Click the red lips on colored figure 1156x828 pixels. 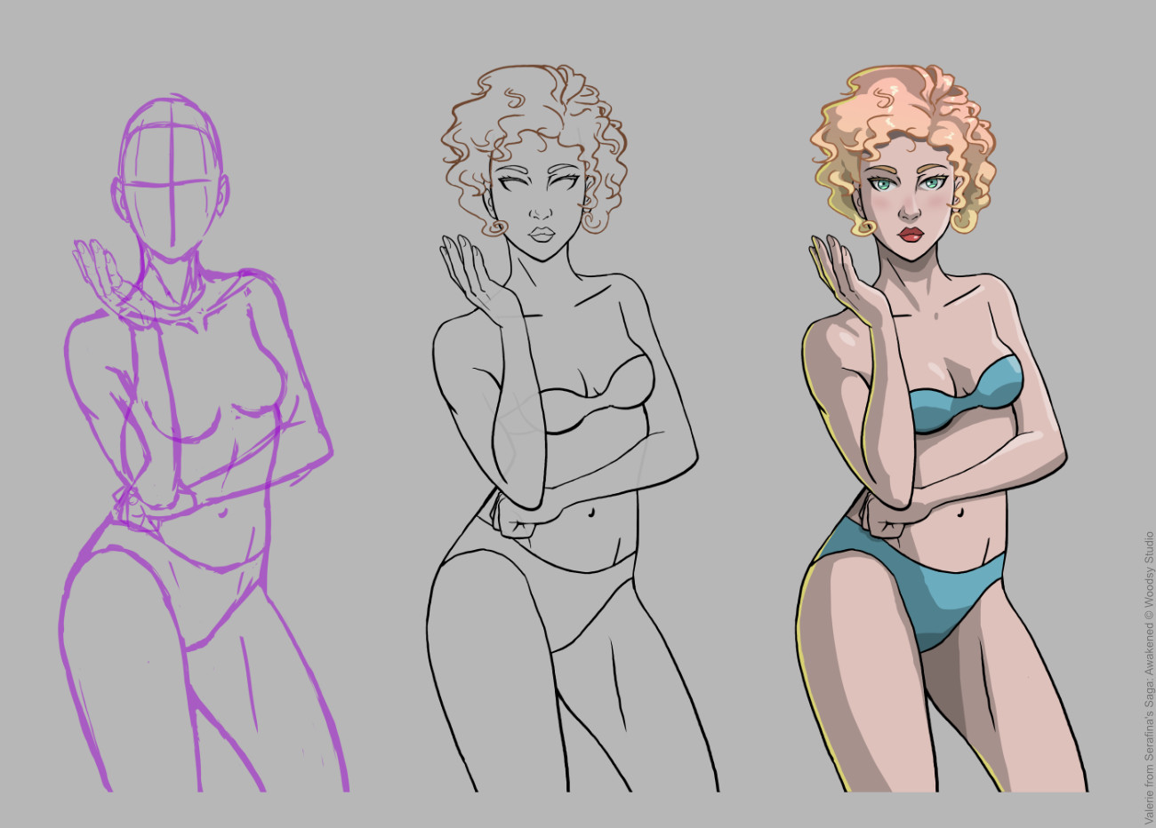click(910, 235)
